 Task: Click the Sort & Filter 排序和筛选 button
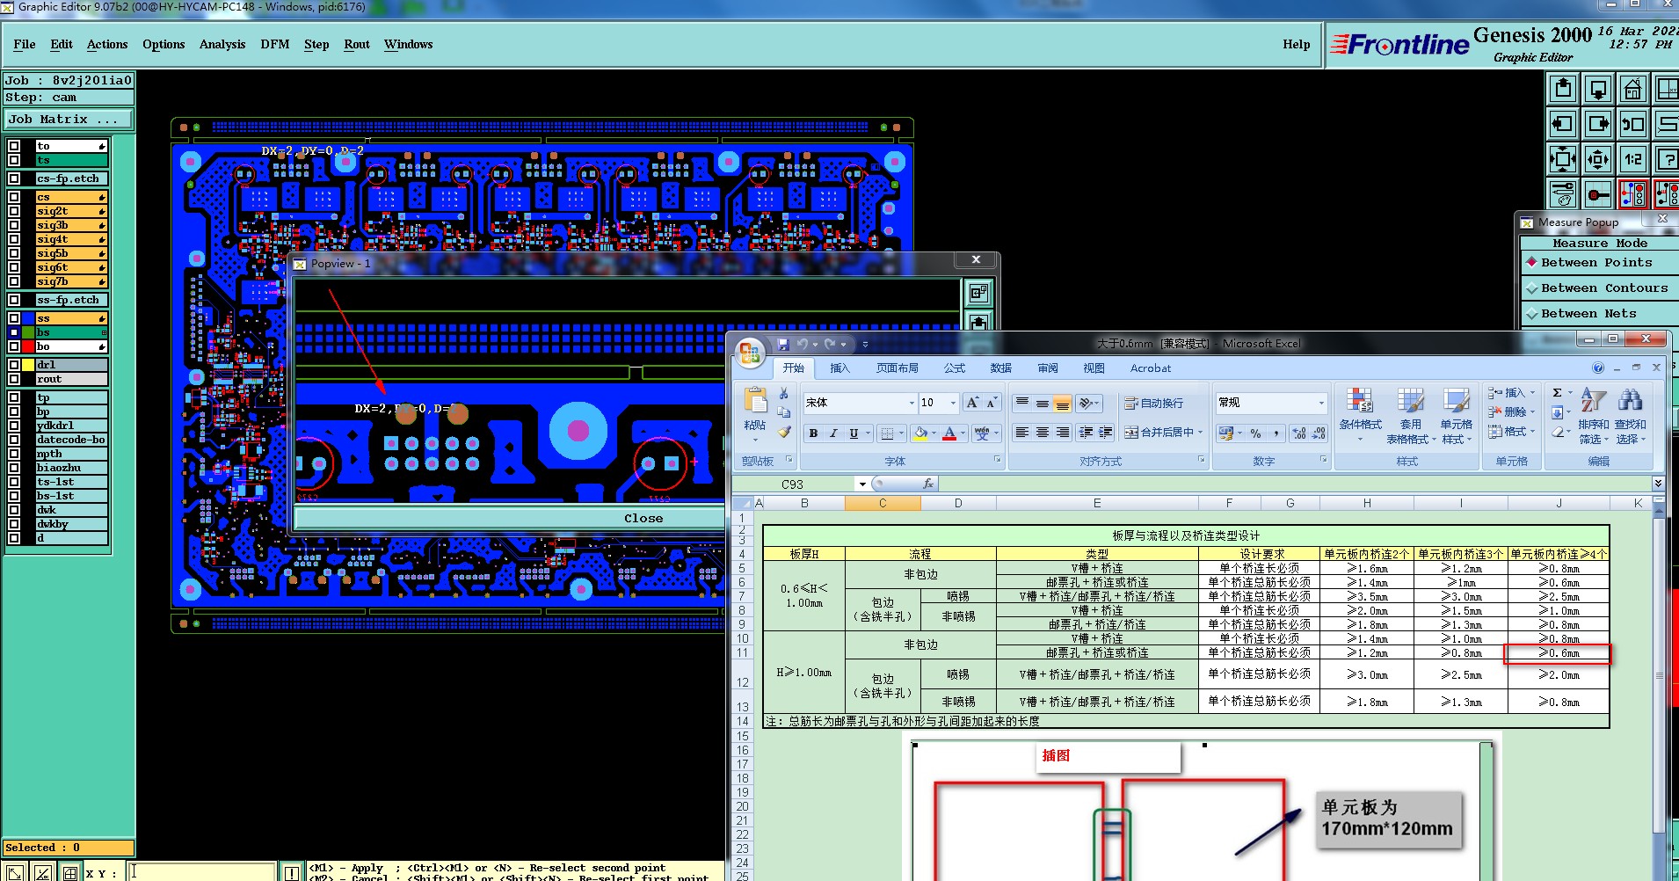click(1593, 415)
